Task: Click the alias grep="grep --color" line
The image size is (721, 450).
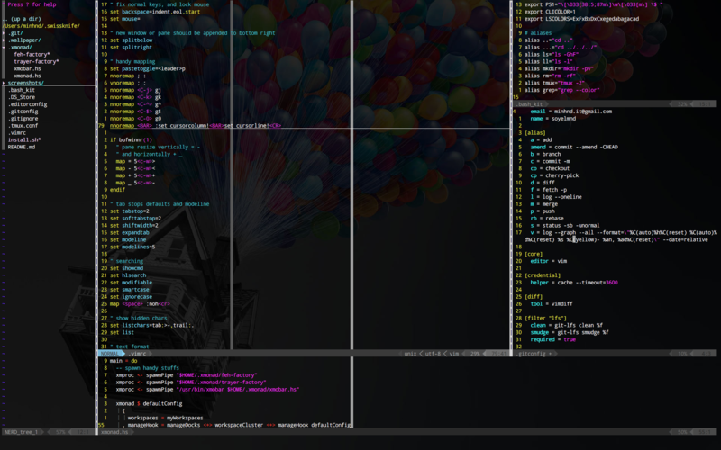Action: [561, 90]
